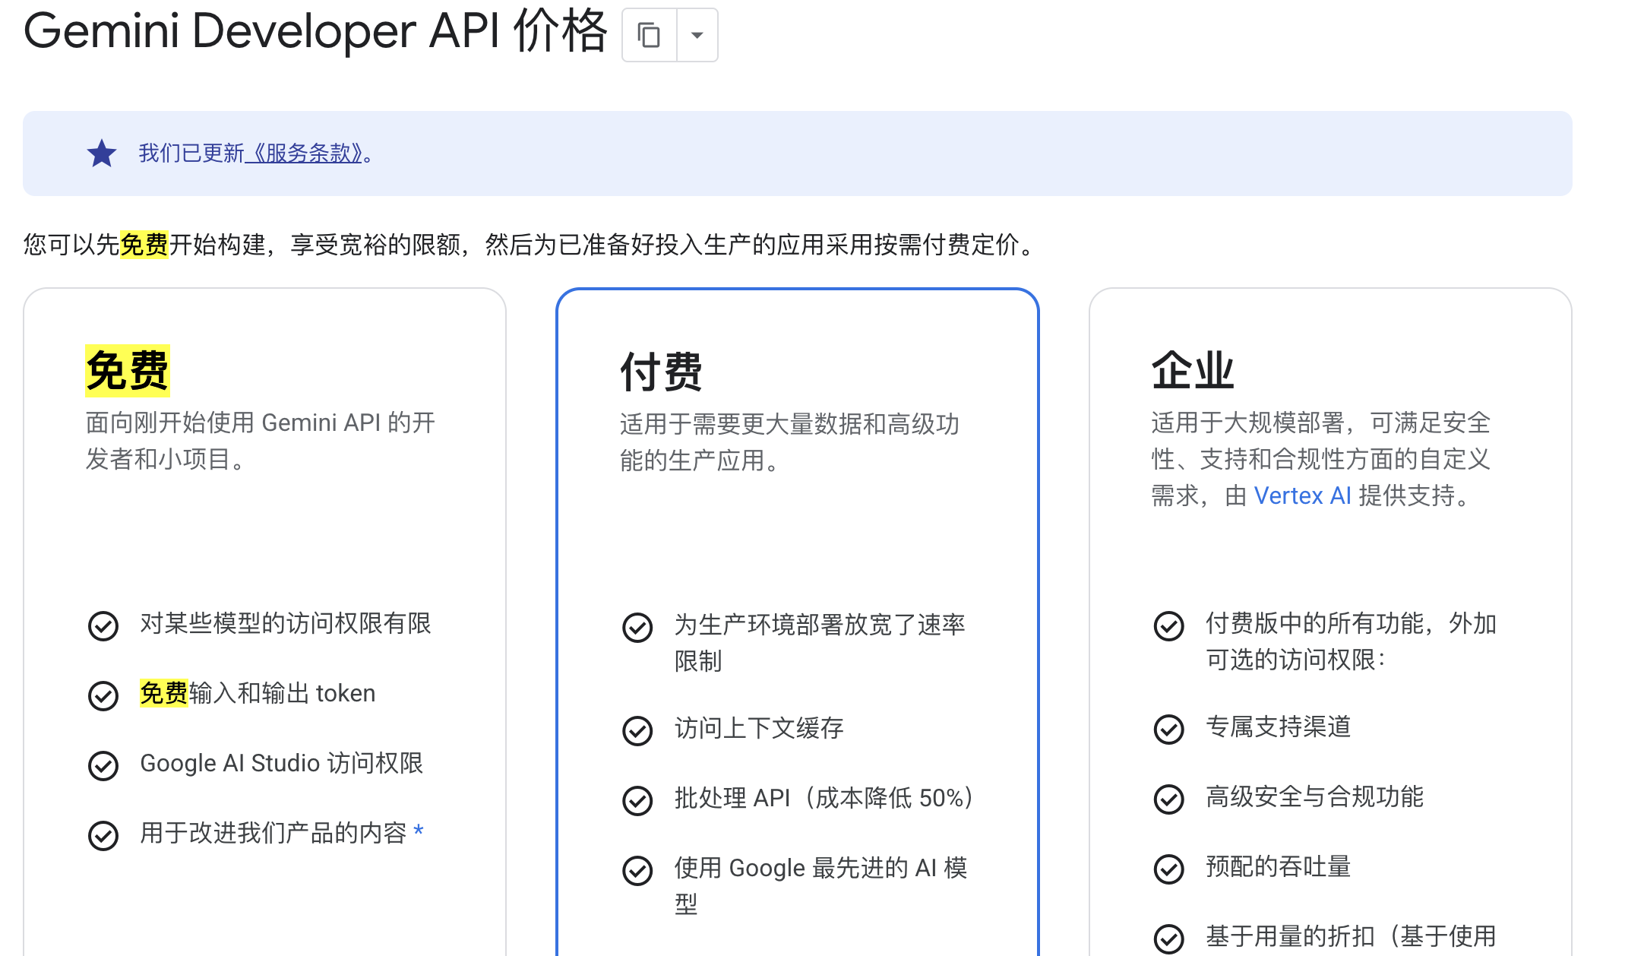Click the text 为生产环境部署放宽了速率限制
Viewport: 1644px width, 956px height.
click(x=820, y=643)
